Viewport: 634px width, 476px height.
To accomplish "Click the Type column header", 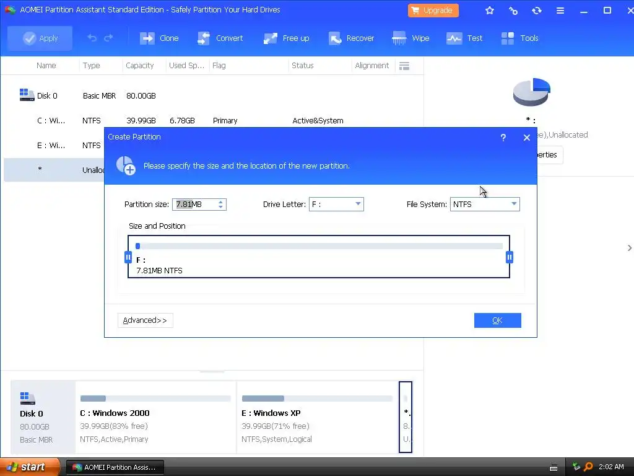I will coord(92,66).
